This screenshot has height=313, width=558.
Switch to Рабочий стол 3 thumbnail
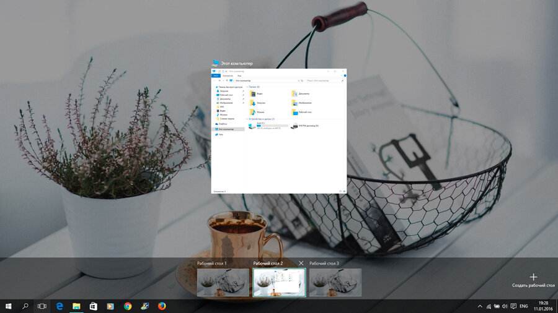(335, 283)
